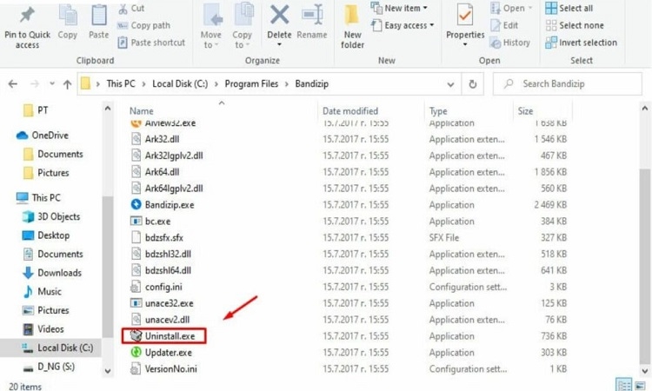This screenshot has height=391, width=652.
Task: Switch to Large icons view in status bar
Action: click(x=640, y=386)
